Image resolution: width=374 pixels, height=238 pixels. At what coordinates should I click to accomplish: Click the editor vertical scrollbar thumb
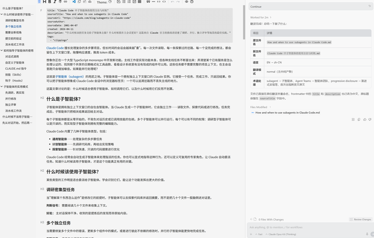coord(244,22)
